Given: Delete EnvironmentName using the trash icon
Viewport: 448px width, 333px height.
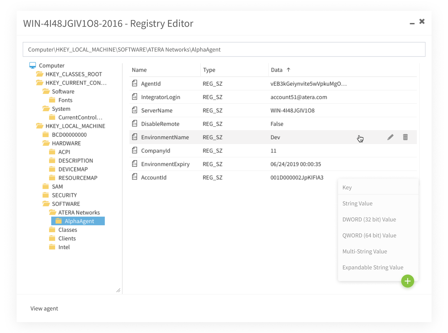Looking at the screenshot, I should 405,137.
